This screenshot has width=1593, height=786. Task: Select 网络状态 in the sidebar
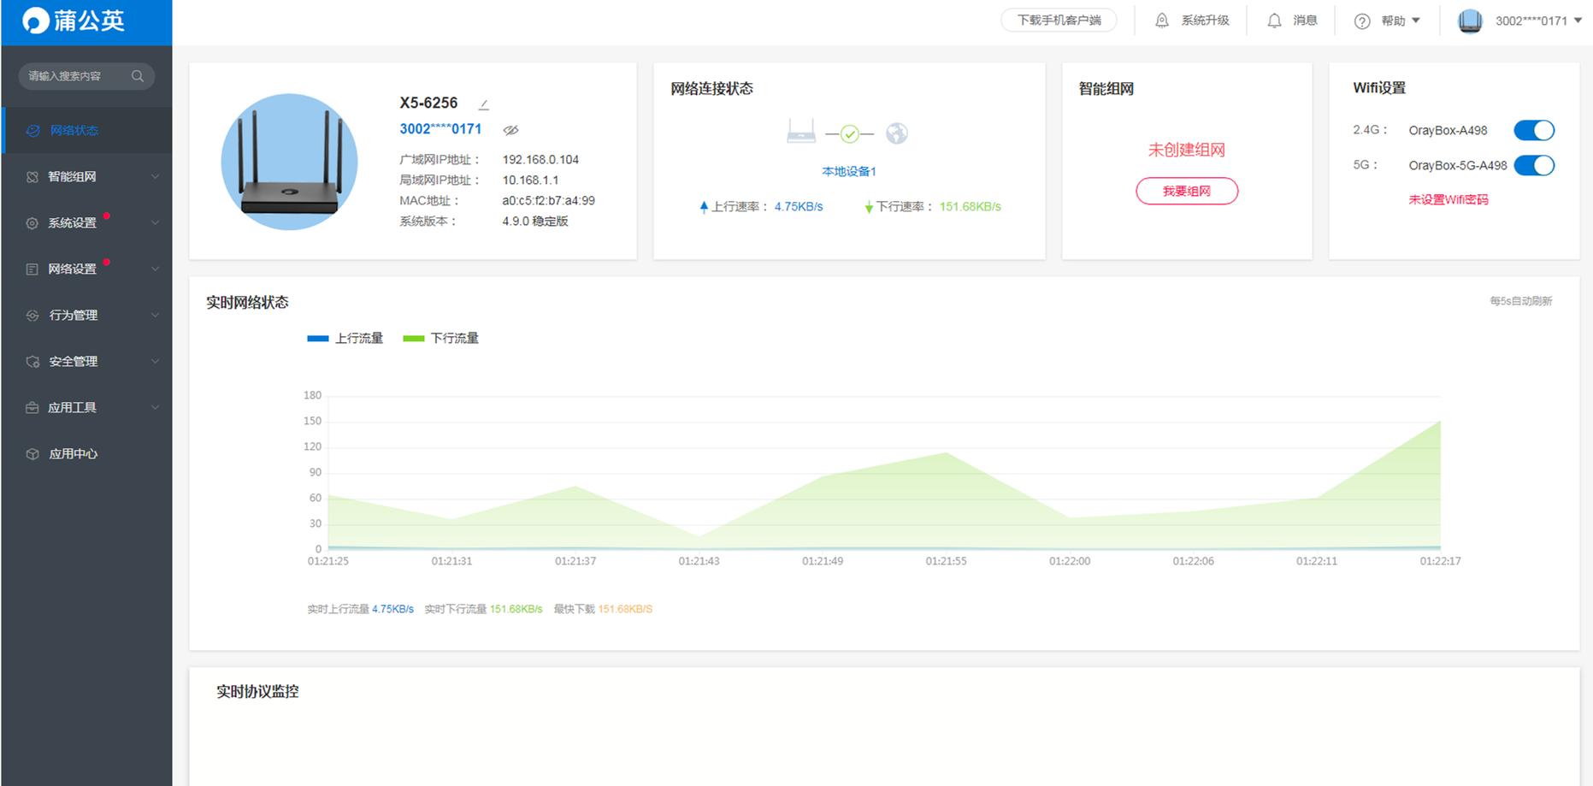(x=74, y=131)
